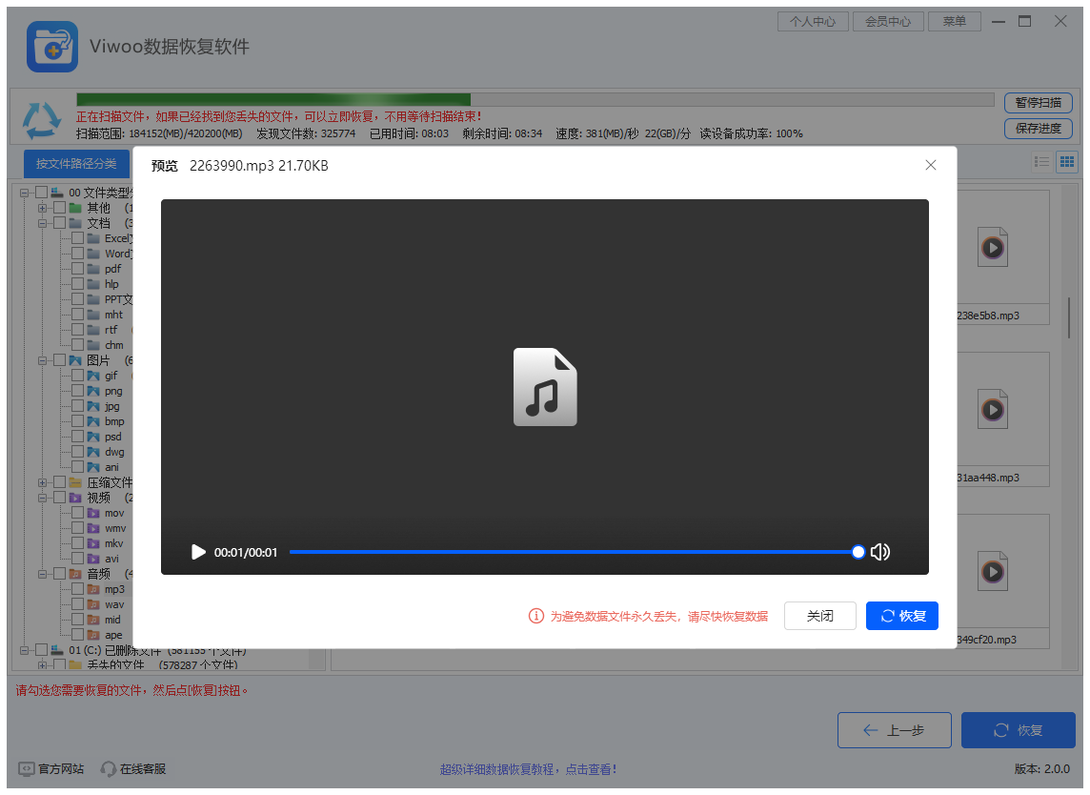This screenshot has width=1090, height=795.
Task: Open 在线客服 customer service icon
Action: 108,768
